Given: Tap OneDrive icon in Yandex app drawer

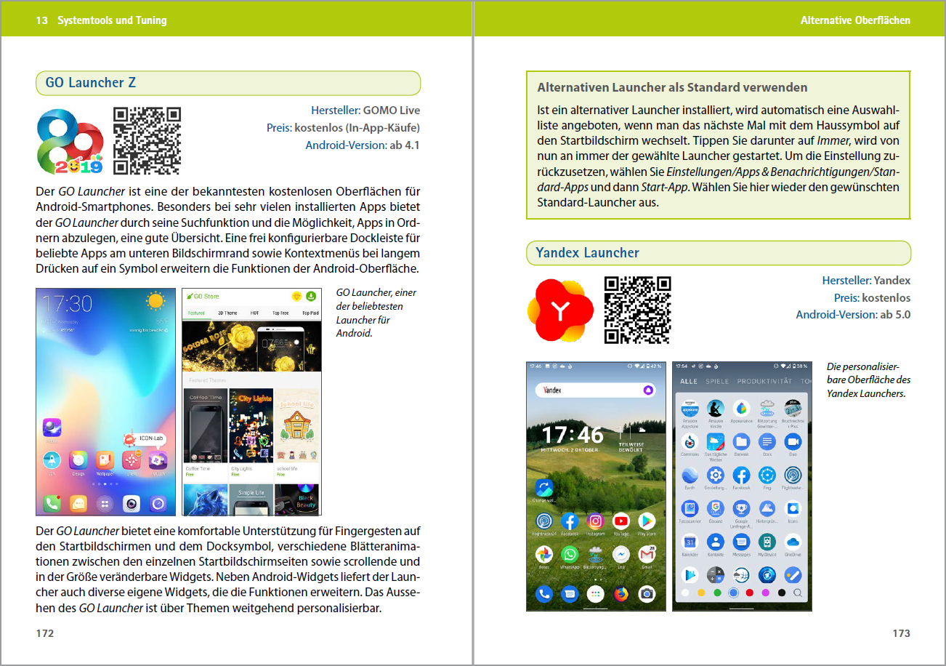Looking at the screenshot, I should pos(793,542).
